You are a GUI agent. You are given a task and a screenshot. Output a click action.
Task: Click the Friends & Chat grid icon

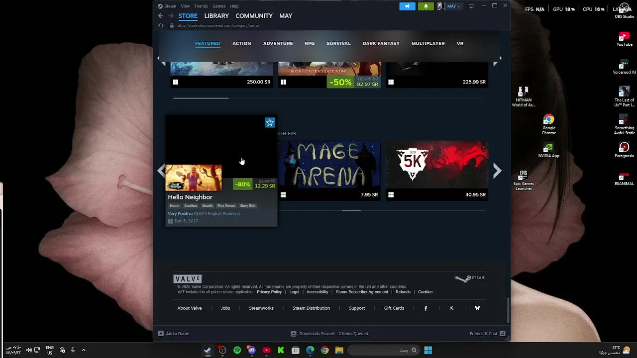(503, 334)
